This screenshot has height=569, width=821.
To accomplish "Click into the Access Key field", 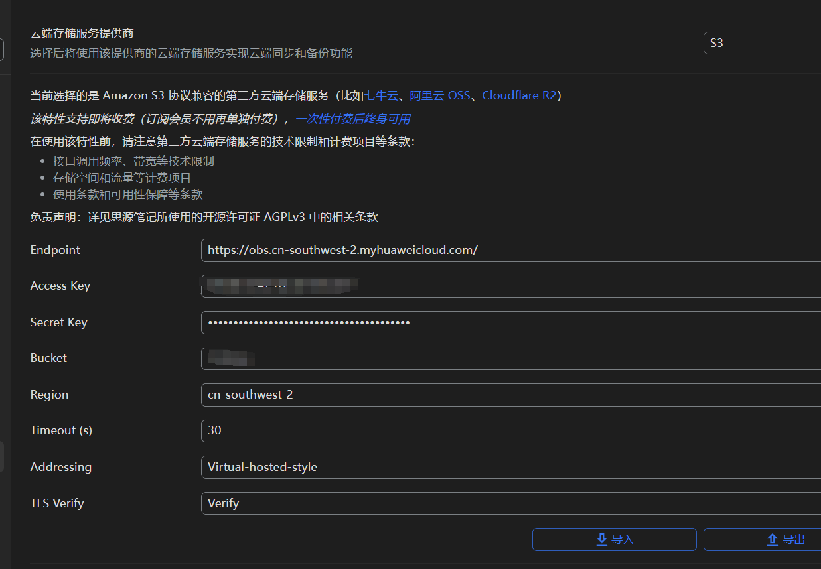I will (x=510, y=286).
